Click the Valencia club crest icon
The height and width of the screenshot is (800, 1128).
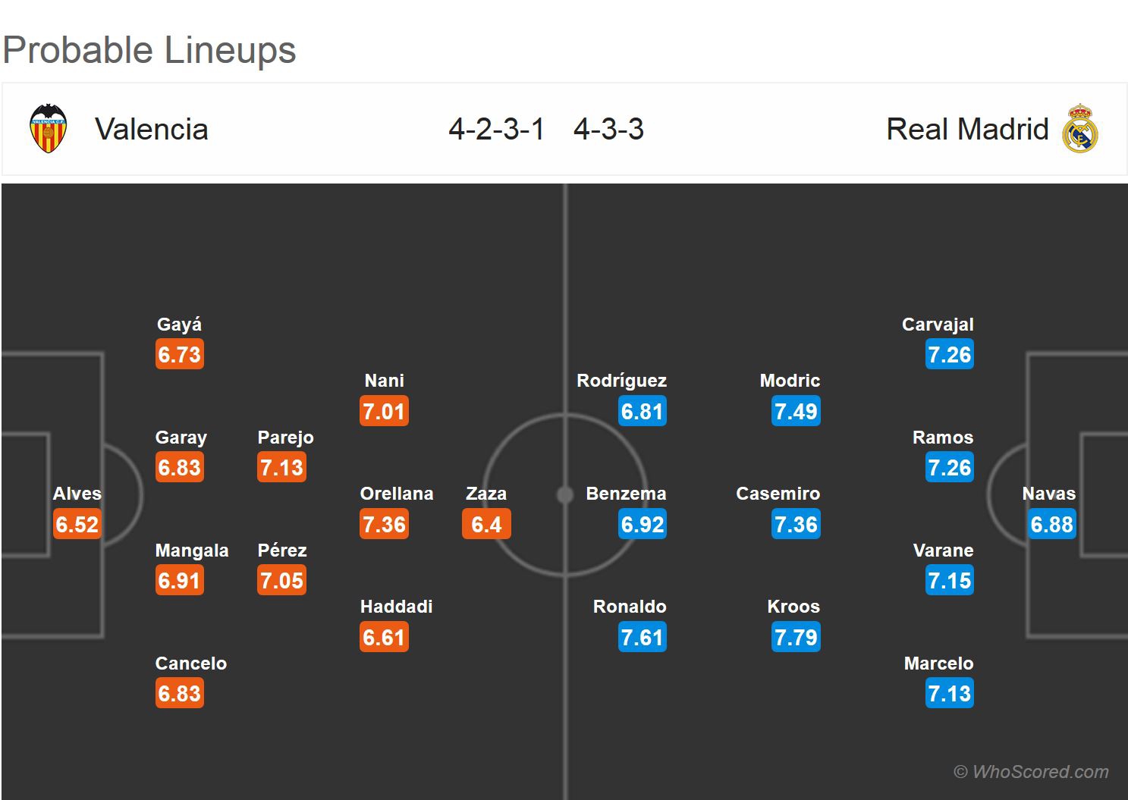point(48,128)
